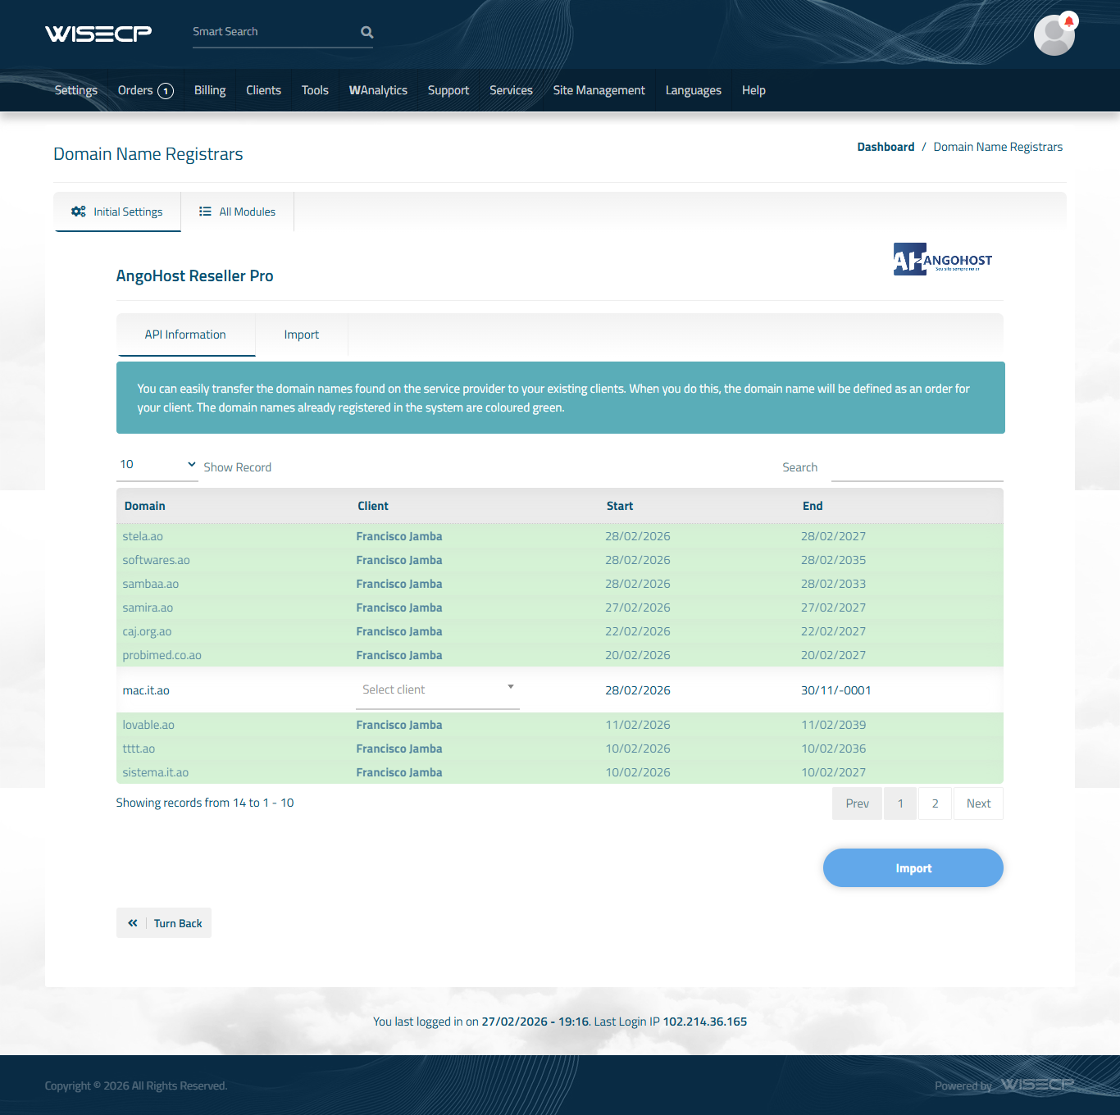
Task: Click the AngoHost logo image
Action: click(942, 259)
